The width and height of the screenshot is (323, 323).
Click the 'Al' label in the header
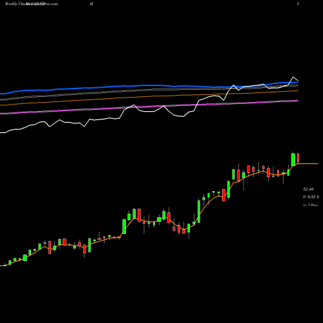(x=91, y=4)
